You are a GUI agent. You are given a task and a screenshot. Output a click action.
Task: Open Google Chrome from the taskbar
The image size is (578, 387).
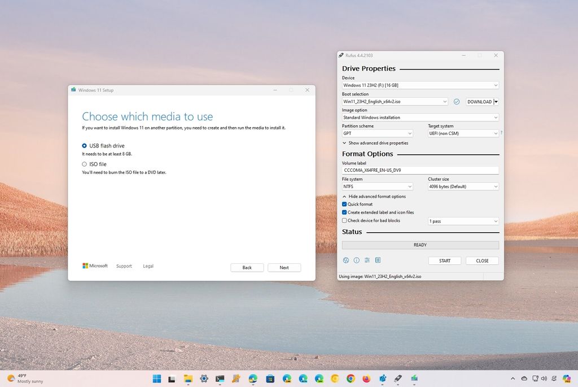(x=351, y=379)
